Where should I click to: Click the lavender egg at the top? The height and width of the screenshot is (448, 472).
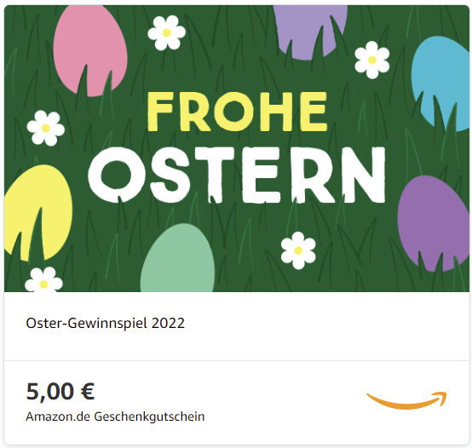[310, 32]
